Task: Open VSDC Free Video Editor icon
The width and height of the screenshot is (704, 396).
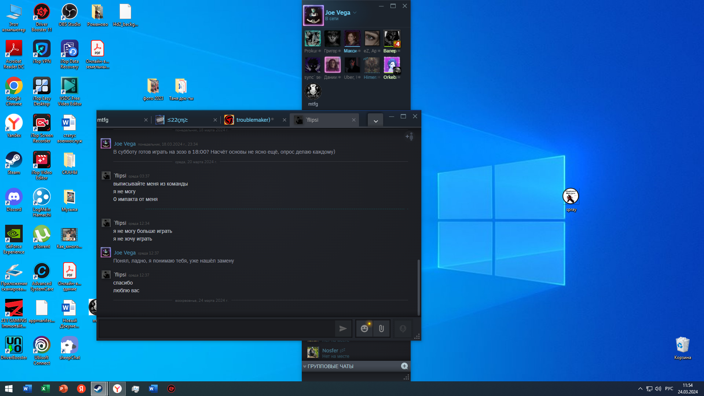Action: click(70, 92)
